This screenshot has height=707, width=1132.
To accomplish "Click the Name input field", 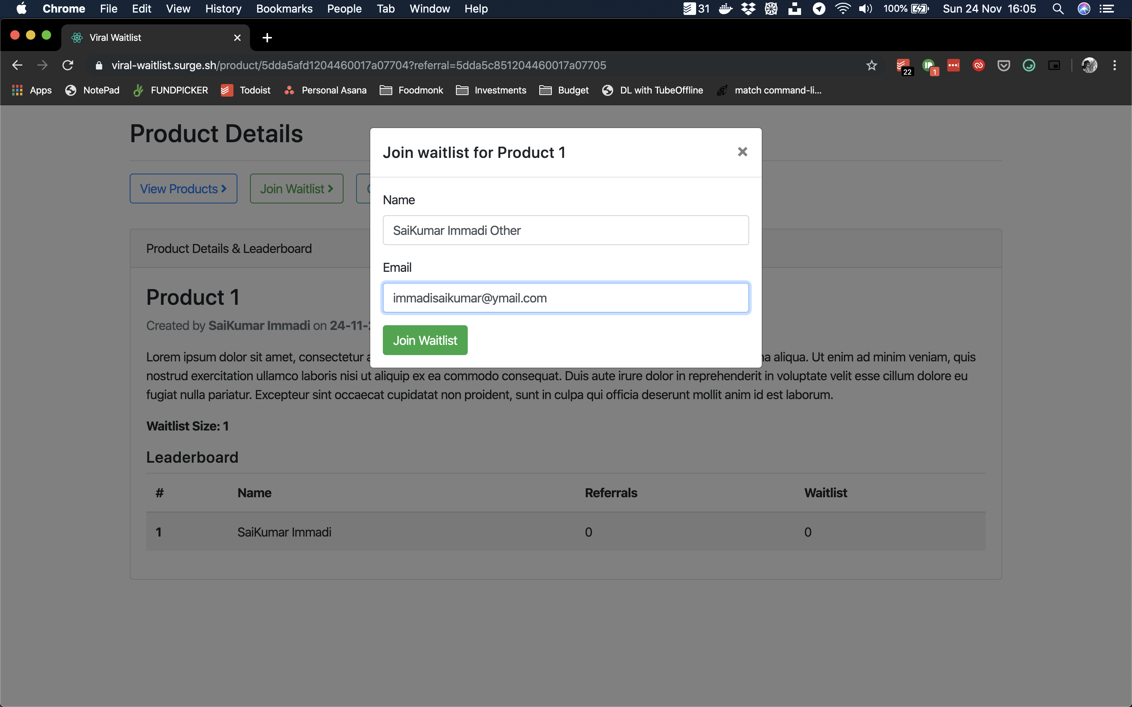I will tap(566, 230).
